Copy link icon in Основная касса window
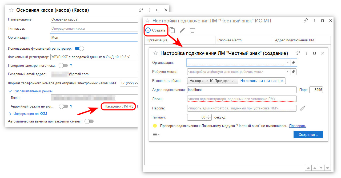The image size is (341, 178). [x=141, y=10]
